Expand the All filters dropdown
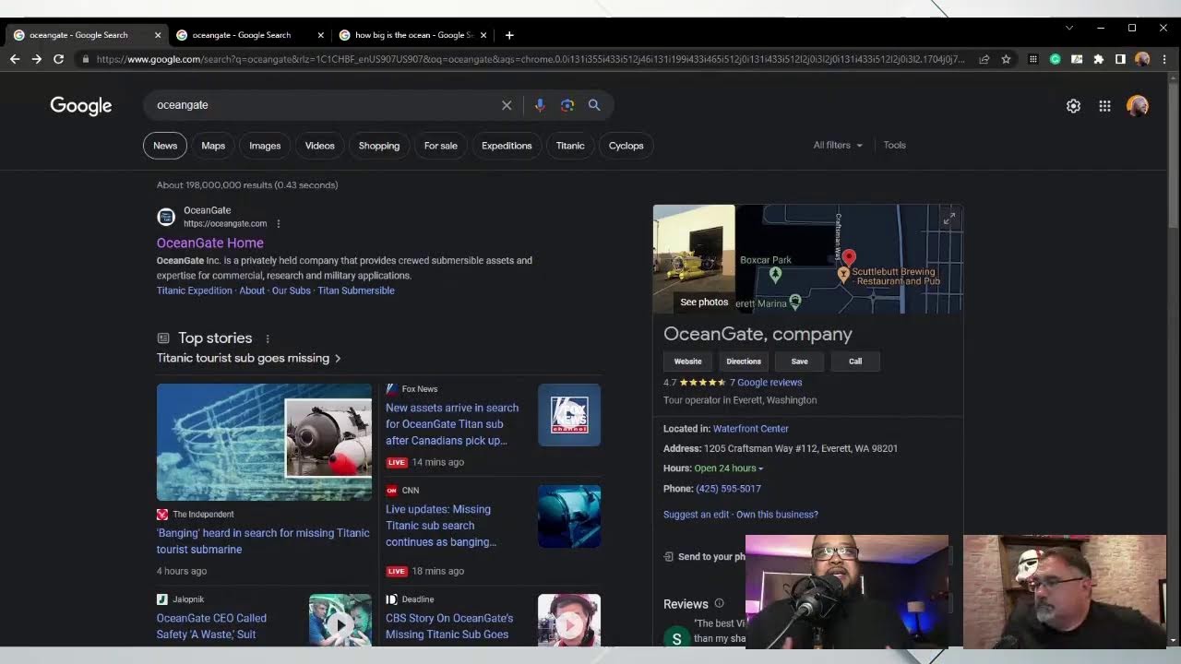The height and width of the screenshot is (664, 1181). (x=838, y=145)
